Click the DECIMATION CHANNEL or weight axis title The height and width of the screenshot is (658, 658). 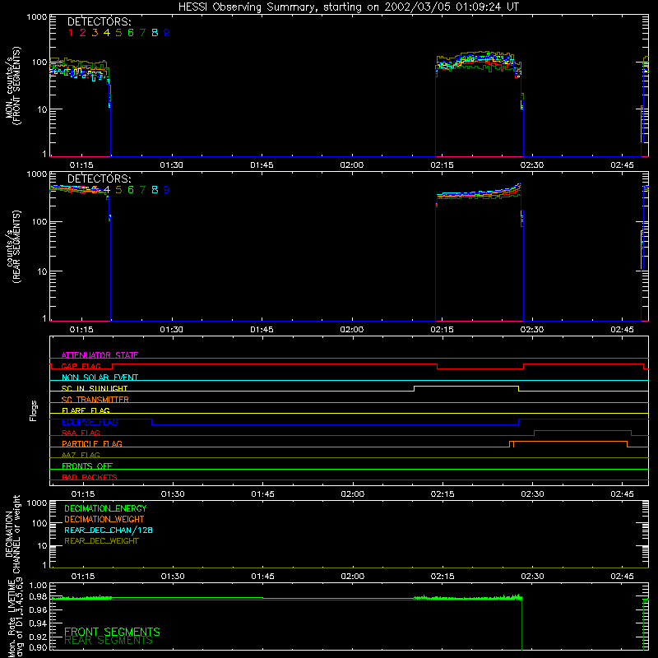(x=13, y=534)
